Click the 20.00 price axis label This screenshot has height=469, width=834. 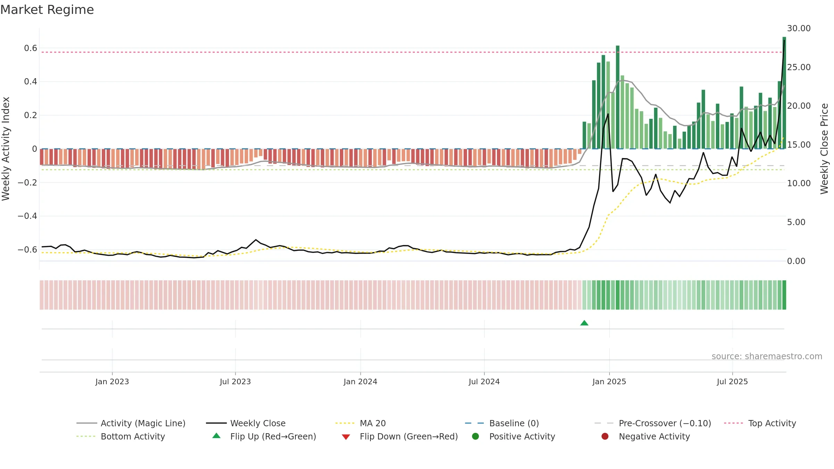(799, 106)
